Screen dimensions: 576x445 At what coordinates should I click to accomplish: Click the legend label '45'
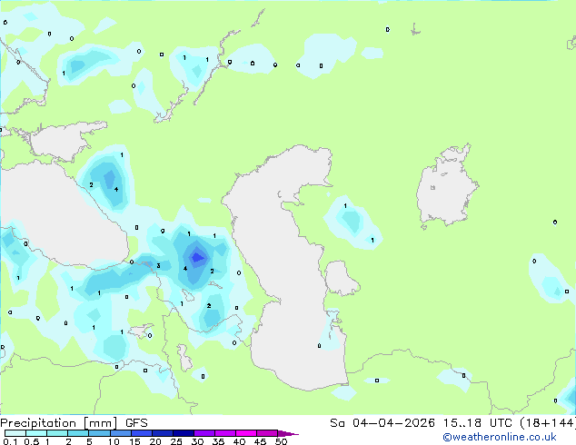(x=260, y=441)
